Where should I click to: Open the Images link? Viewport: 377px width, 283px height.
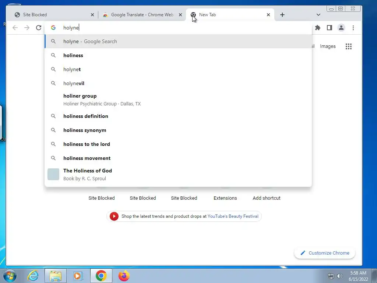[x=328, y=46]
